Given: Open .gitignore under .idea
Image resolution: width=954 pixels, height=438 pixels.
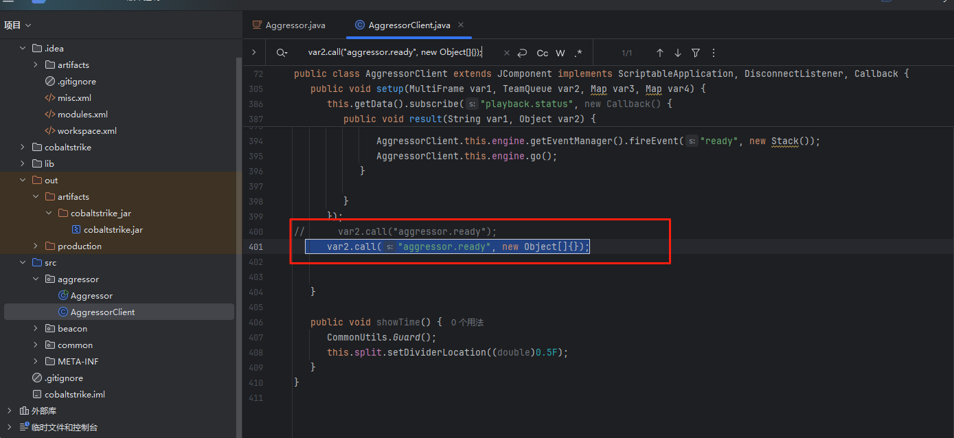Looking at the screenshot, I should point(76,81).
